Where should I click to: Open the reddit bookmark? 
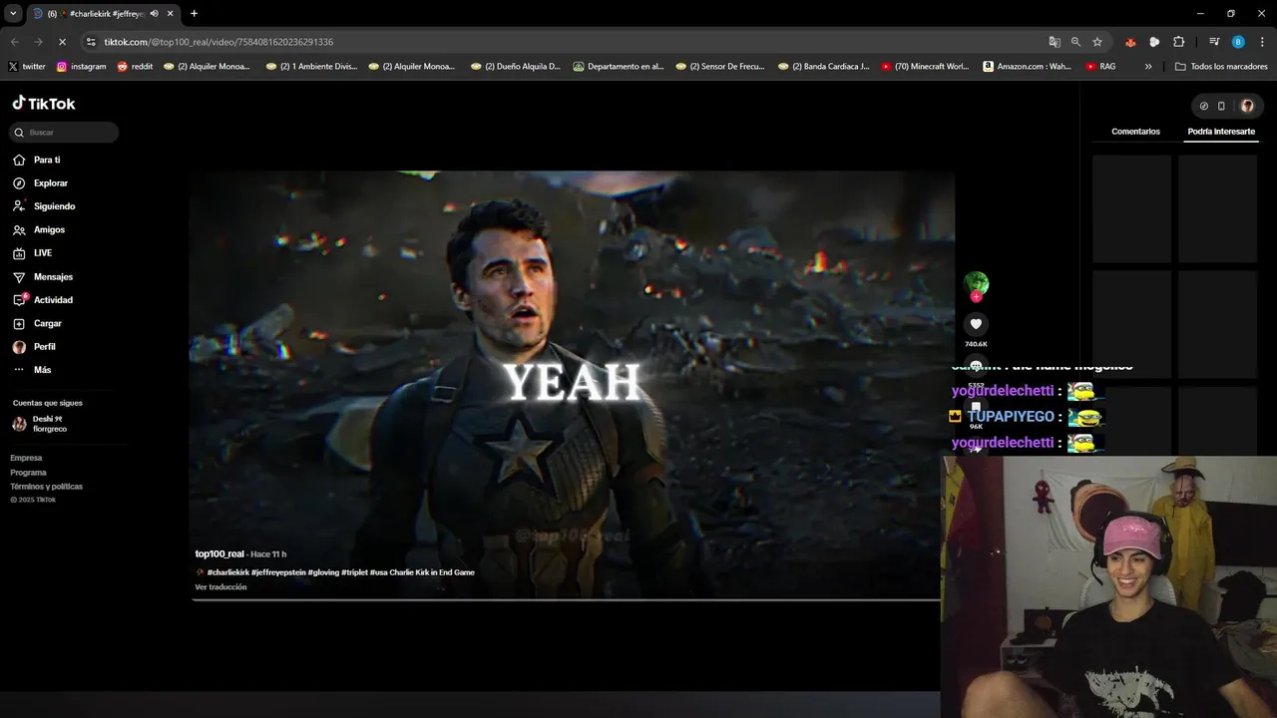[135, 67]
